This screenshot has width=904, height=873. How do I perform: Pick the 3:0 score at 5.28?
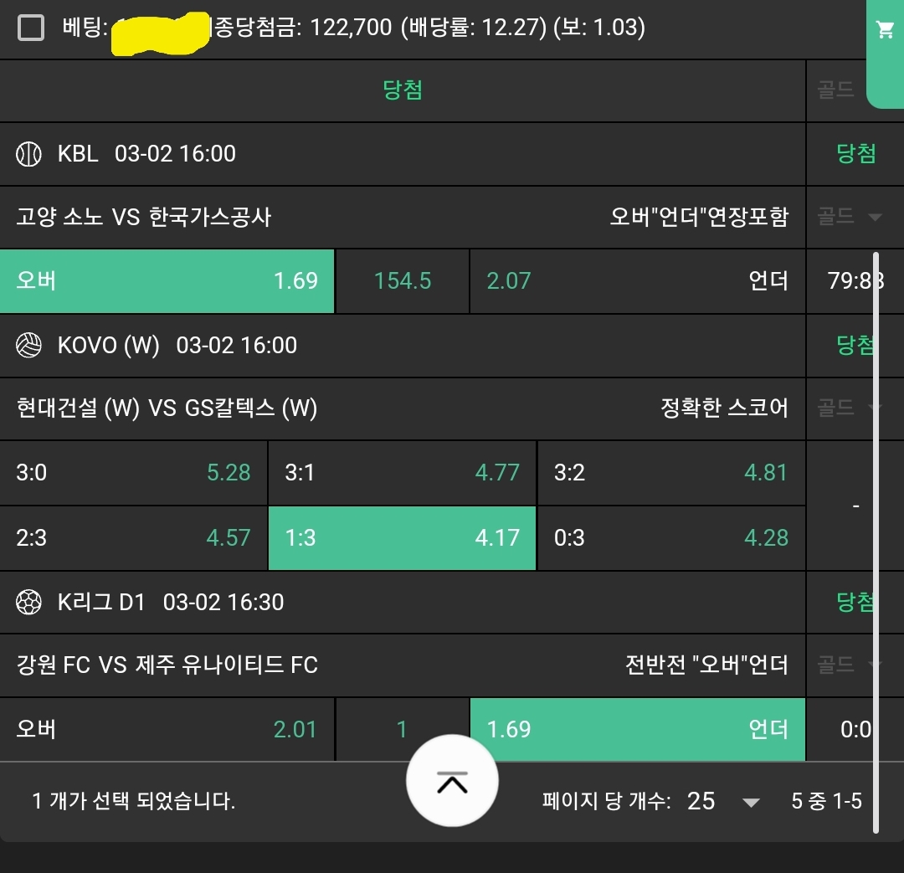coord(134,473)
